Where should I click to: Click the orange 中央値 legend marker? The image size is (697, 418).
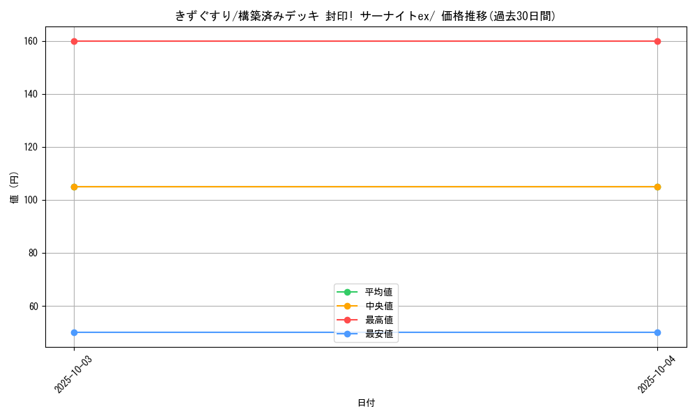(347, 306)
